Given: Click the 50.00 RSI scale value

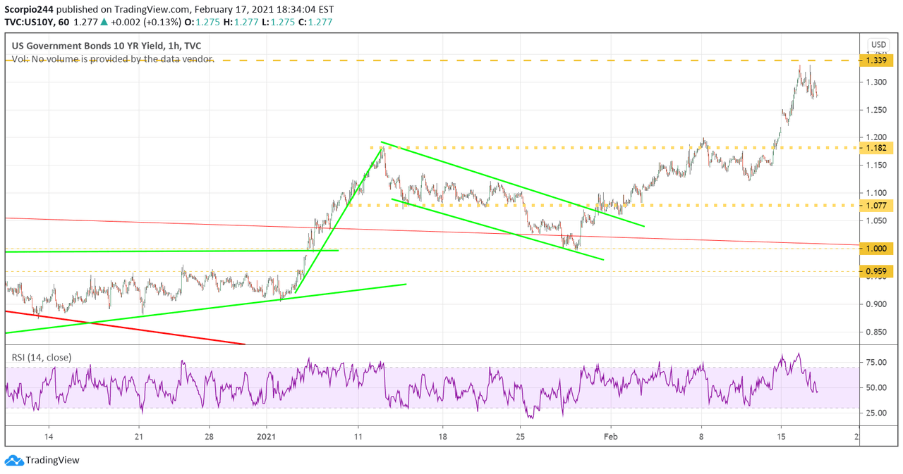Looking at the screenshot, I should (x=878, y=388).
